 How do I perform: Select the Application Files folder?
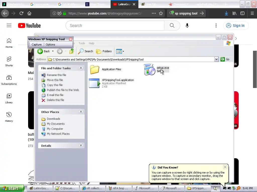click(x=106, y=69)
